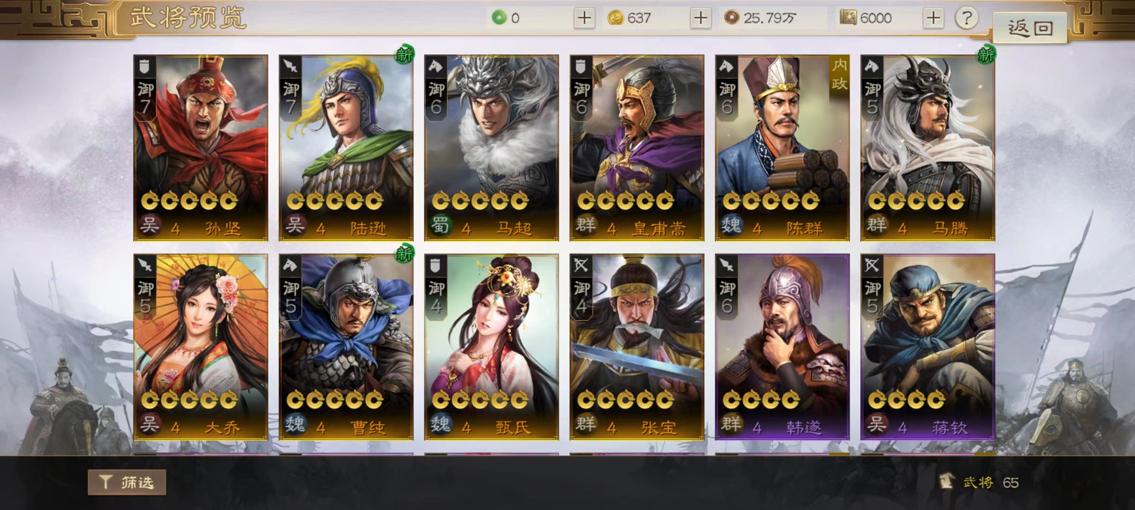The width and height of the screenshot is (1135, 510).
Task: Tap the 返回 back button
Action: tap(1030, 28)
